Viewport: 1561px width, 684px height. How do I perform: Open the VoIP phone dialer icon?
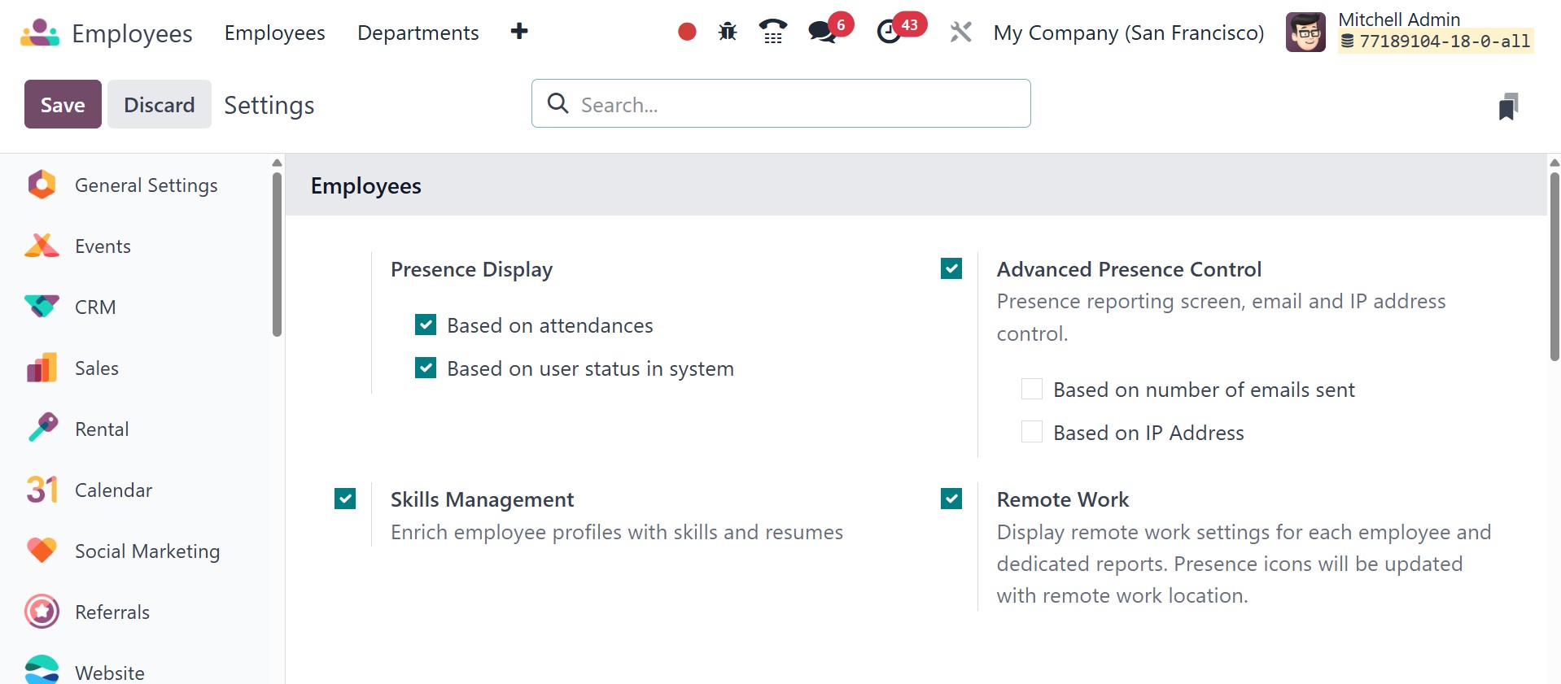tap(772, 32)
